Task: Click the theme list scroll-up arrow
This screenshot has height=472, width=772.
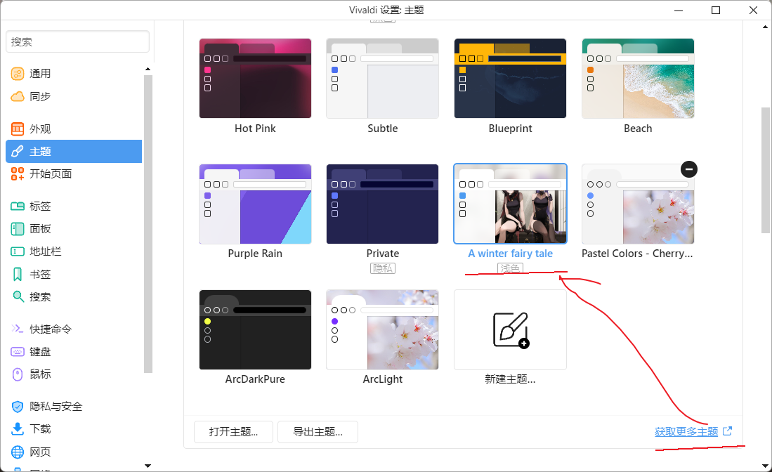Action: tap(765, 27)
